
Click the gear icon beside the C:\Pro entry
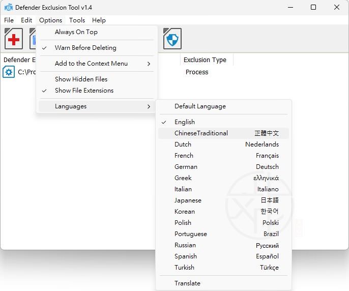click(9, 72)
